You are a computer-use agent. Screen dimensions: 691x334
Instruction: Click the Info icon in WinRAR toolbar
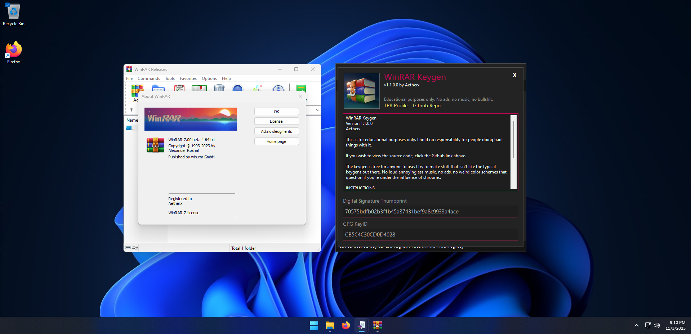(x=278, y=88)
